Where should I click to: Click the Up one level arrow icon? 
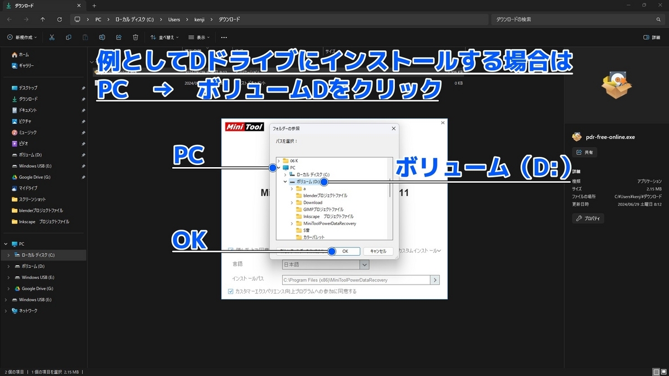[43, 19]
